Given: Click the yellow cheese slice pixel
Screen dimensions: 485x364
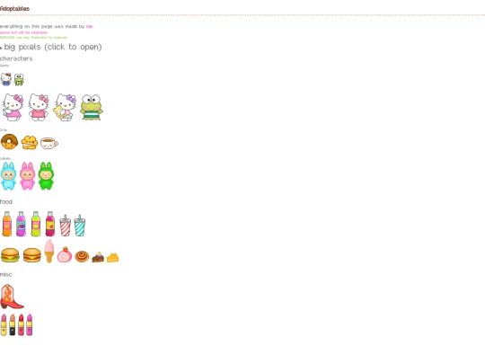Looking at the screenshot, I should (112, 258).
